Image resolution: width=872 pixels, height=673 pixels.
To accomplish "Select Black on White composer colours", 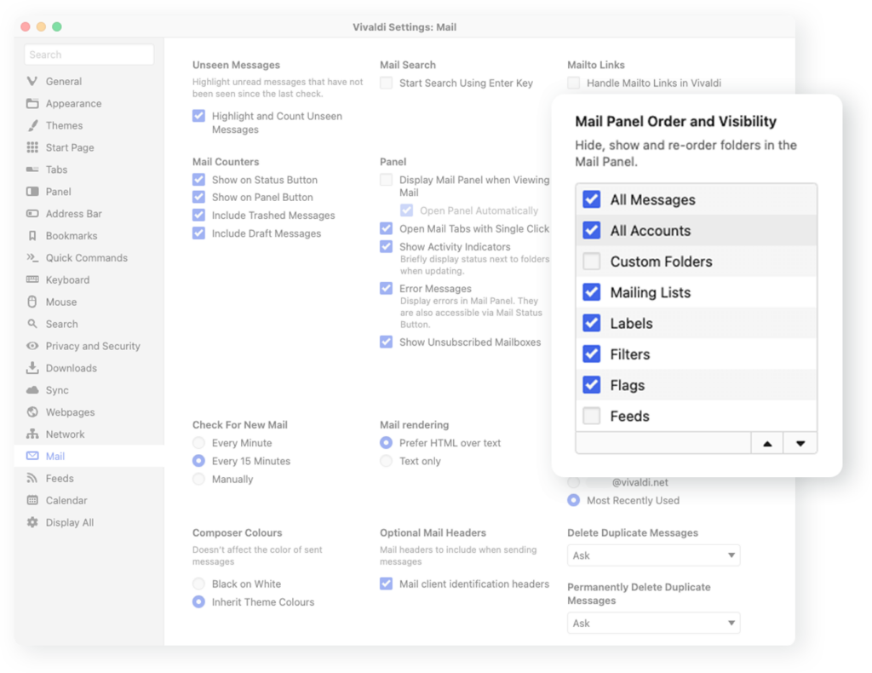I will 198,584.
